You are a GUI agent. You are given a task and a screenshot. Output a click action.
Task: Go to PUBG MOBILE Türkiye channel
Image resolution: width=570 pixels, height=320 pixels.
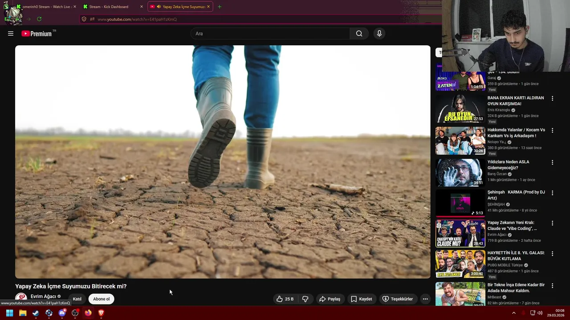tap(505, 265)
